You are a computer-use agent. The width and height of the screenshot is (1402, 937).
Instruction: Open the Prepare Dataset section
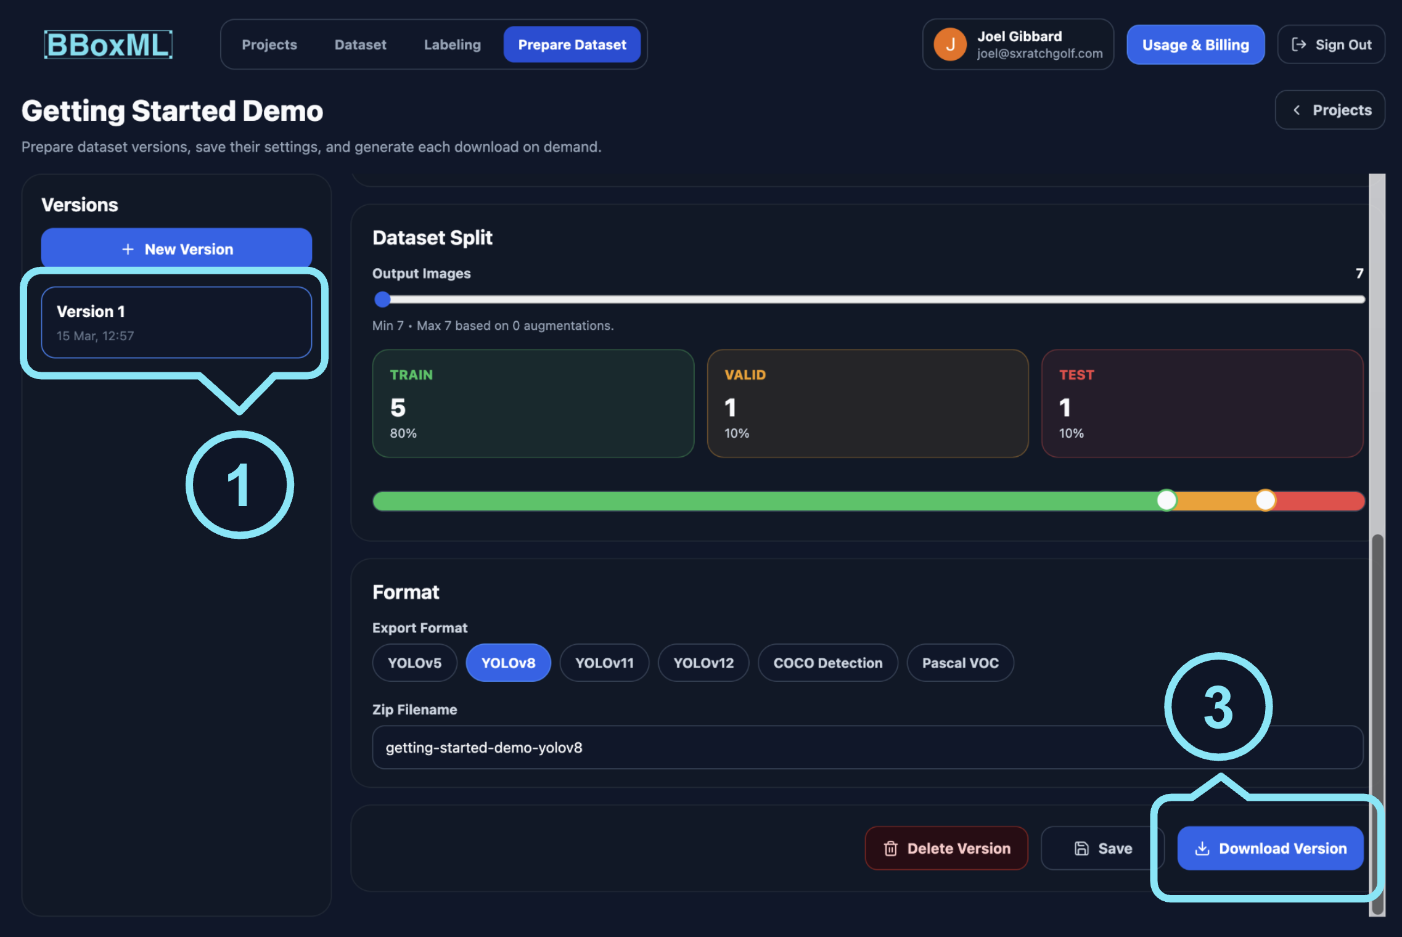(x=572, y=44)
